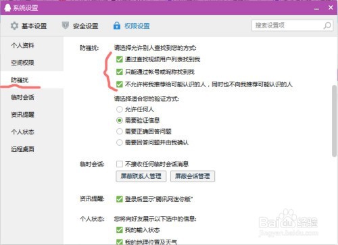This screenshot has width=338, height=245.
Task: Toggle 不允许将我推荐给可能认识的人 checkbox
Action: click(x=120, y=84)
